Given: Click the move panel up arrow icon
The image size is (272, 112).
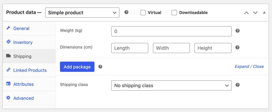Looking at the screenshot, I should (246, 13).
